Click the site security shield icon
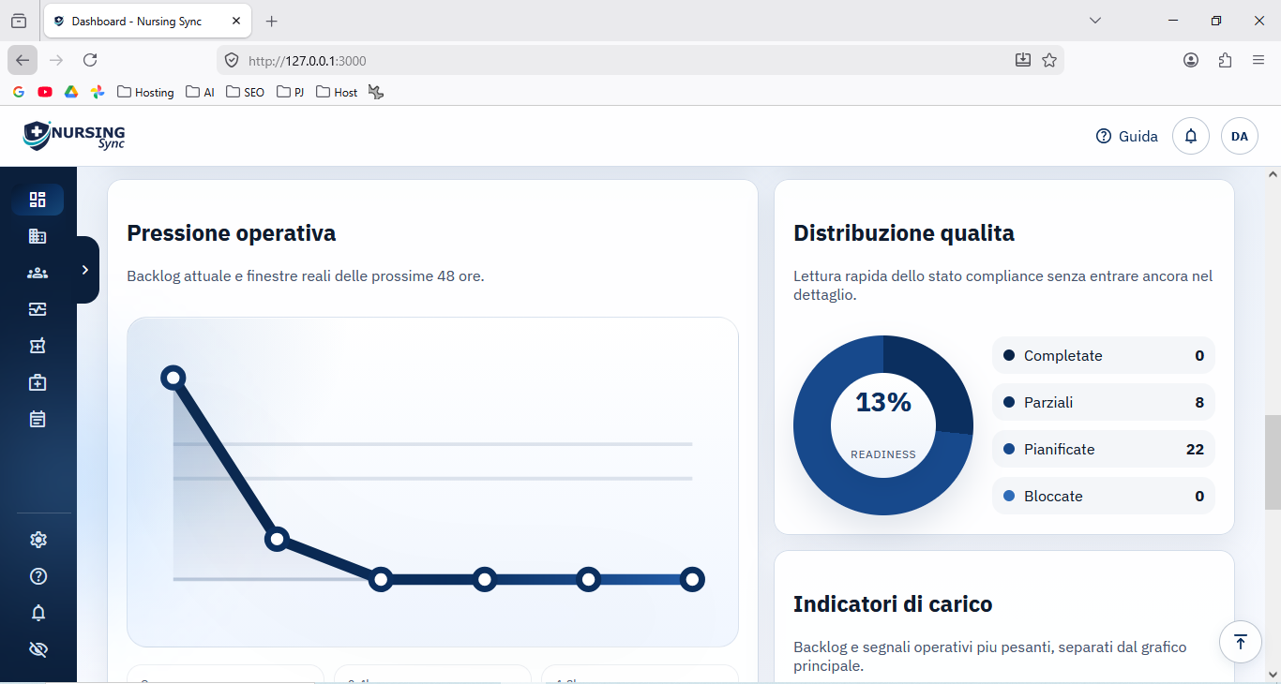The image size is (1281, 684). pos(232,60)
